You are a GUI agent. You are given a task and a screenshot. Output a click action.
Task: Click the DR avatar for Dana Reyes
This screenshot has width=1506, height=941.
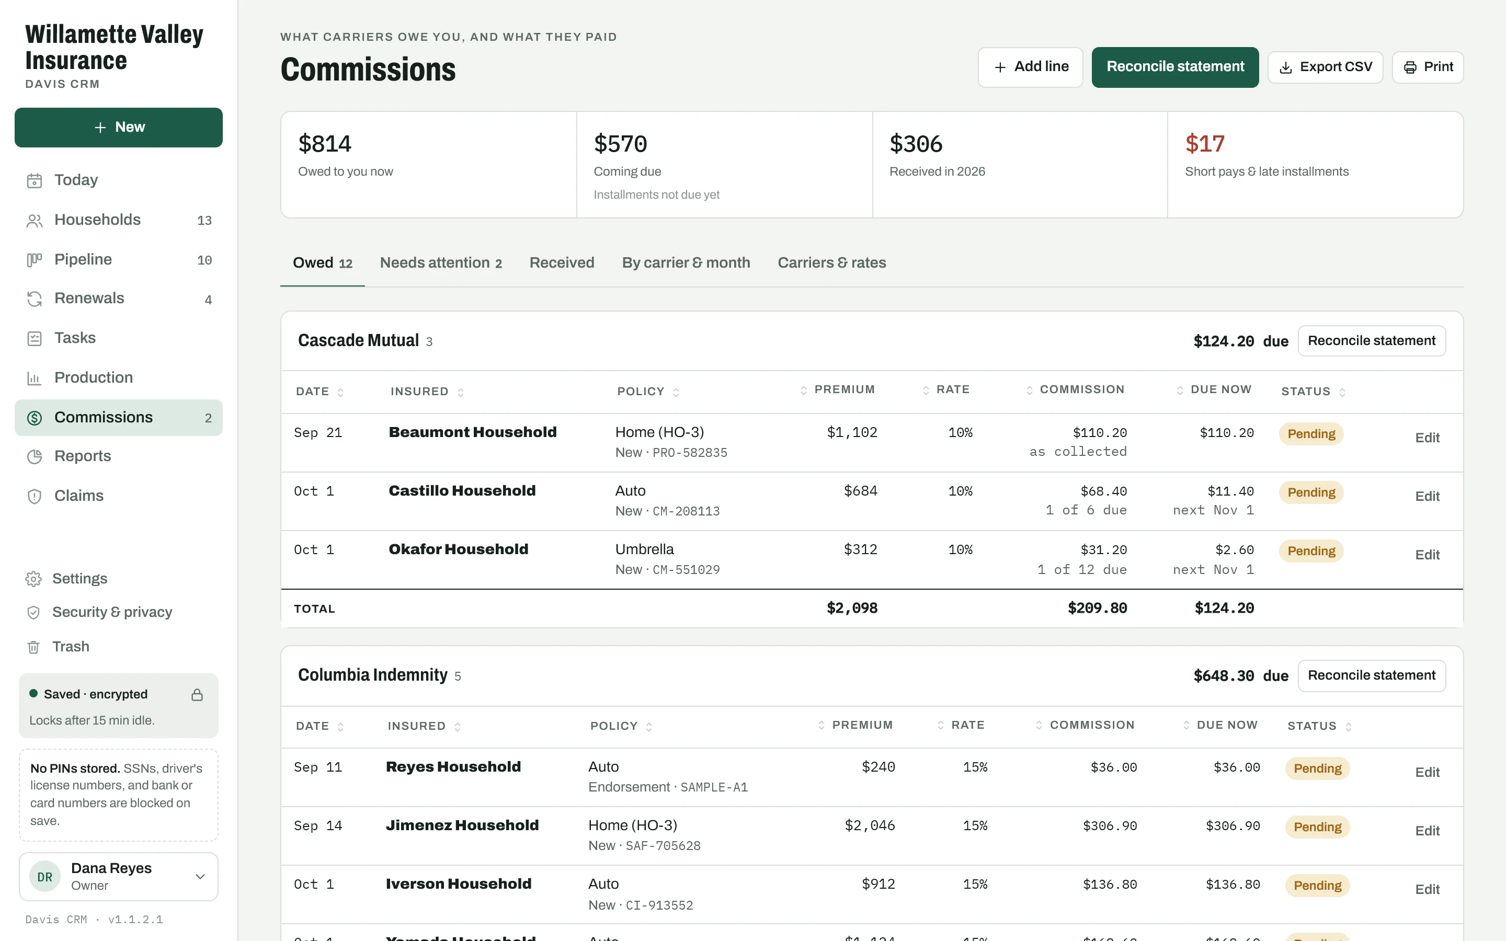[x=45, y=877]
